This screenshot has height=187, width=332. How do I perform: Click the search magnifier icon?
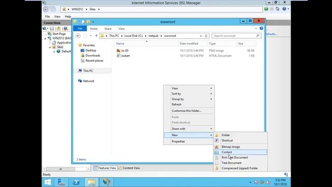pos(258,36)
